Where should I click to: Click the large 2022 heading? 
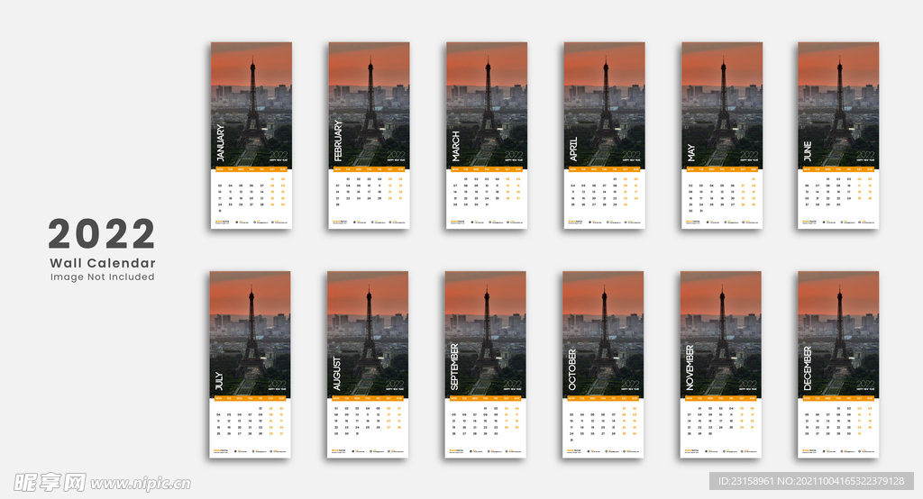102,235
